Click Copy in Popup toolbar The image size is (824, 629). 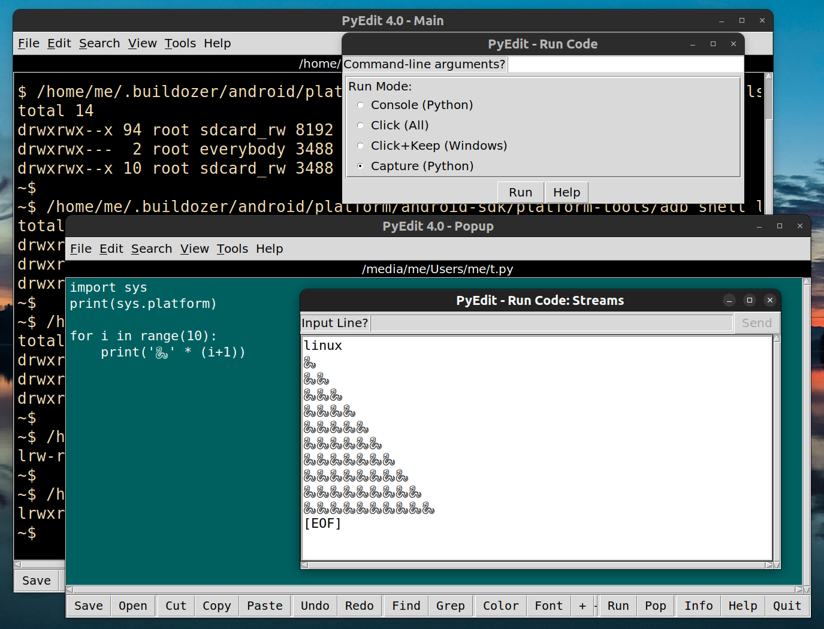click(x=217, y=606)
